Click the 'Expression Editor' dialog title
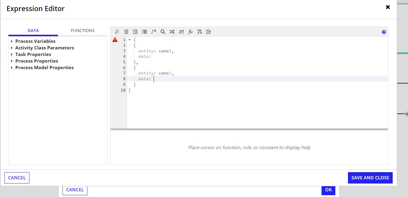This screenshot has height=197, width=408. [x=35, y=9]
